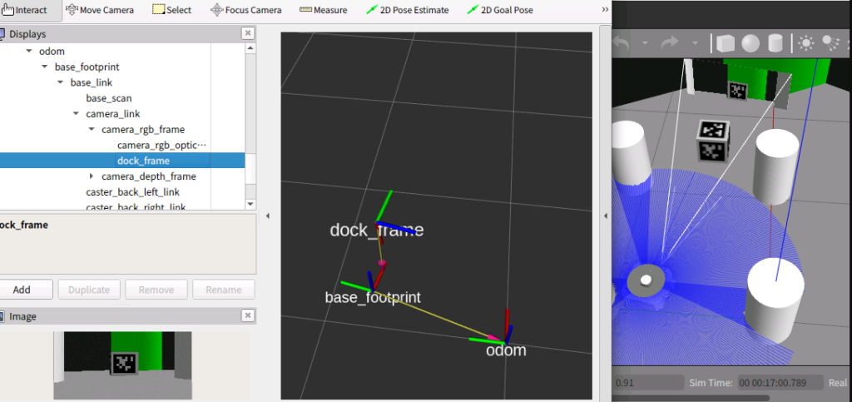Click the Add display button
This screenshot has height=402, width=852.
(22, 290)
